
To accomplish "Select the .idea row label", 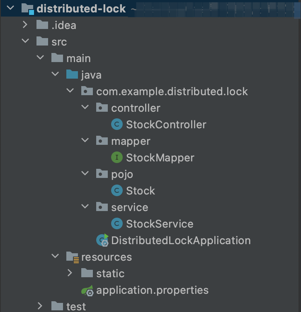I will coord(64,26).
